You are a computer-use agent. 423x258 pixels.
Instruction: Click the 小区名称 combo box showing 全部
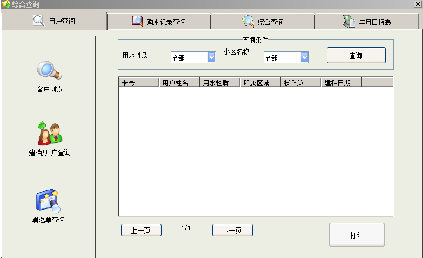click(286, 57)
